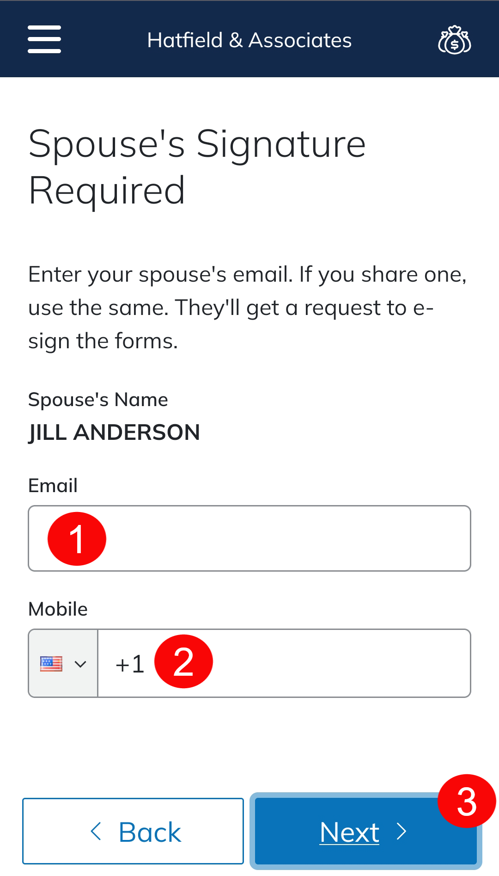Screen dimensions: 499x876
Task: Click the Mobile field label
Action: point(58,609)
